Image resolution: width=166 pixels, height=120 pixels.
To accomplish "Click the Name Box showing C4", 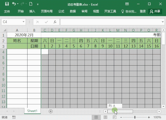I will [x=12, y=22].
